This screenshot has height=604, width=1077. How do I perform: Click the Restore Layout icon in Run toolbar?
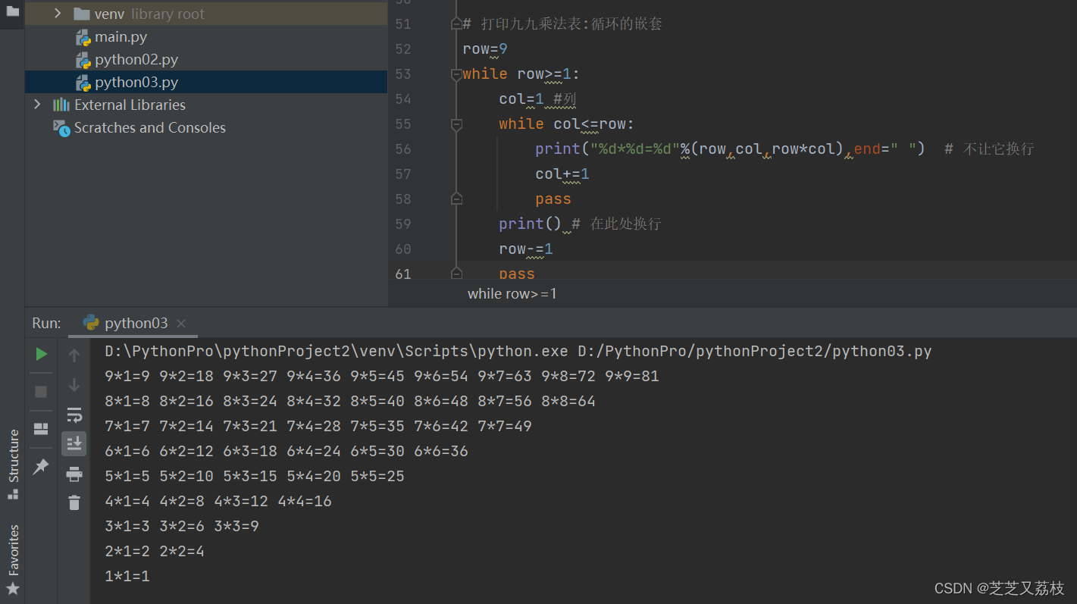[42, 429]
